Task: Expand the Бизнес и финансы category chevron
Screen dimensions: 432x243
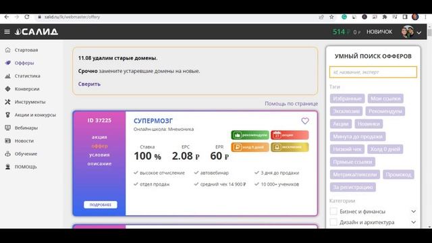Action: [414, 211]
